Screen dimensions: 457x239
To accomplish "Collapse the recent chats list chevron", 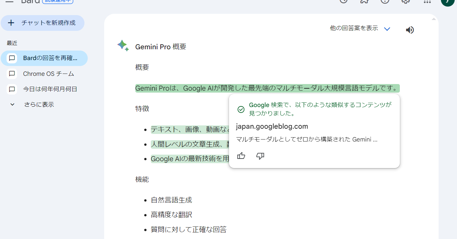I will click(x=12, y=104).
